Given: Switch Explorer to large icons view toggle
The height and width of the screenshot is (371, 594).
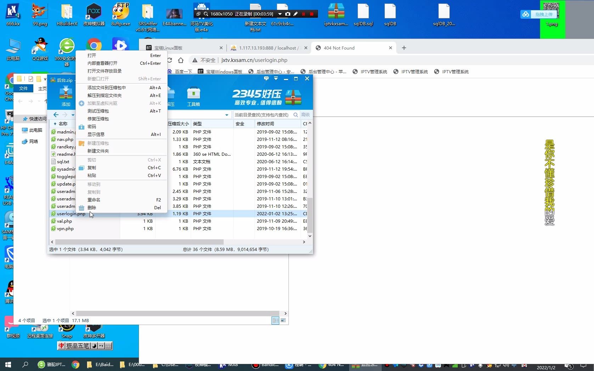Looking at the screenshot, I should click(283, 320).
